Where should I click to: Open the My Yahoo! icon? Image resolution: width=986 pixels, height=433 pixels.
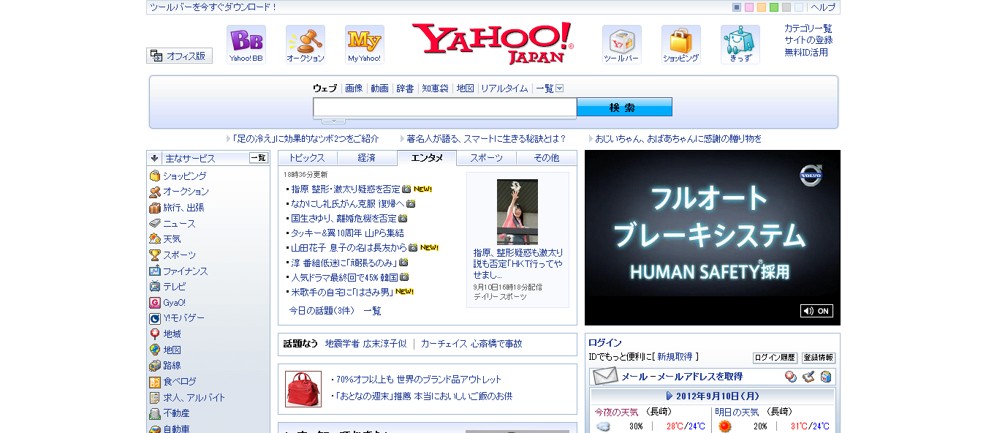[365, 45]
